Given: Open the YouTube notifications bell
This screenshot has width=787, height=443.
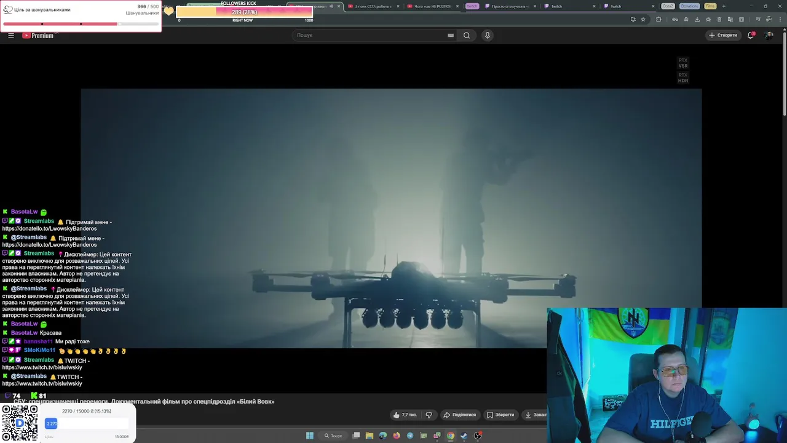Looking at the screenshot, I should [x=751, y=35].
